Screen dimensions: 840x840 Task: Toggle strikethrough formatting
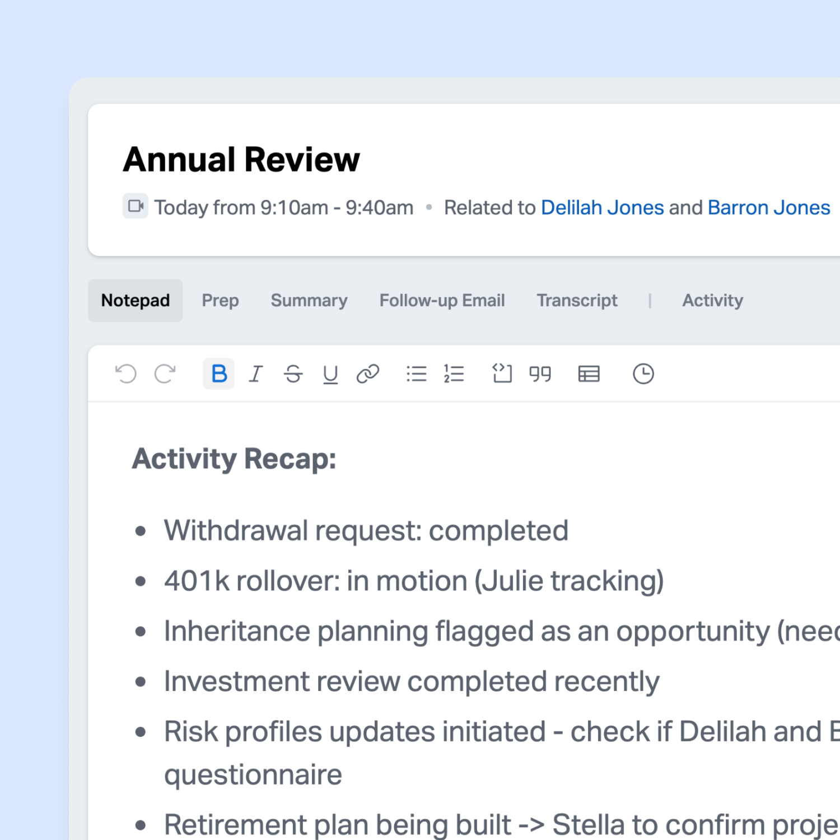tap(293, 374)
